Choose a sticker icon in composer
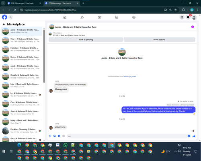The image size is (201, 161). click(x=59, y=136)
